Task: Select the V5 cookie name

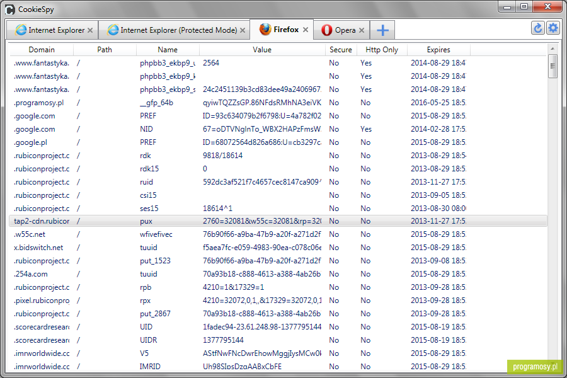Action: tap(144, 353)
